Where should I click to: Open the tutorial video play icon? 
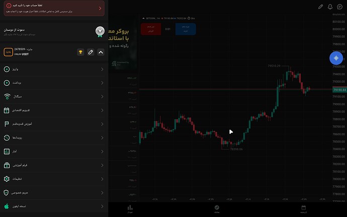pos(7,165)
